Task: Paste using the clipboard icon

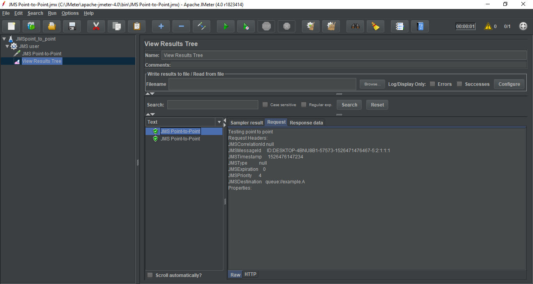Action: [137, 26]
